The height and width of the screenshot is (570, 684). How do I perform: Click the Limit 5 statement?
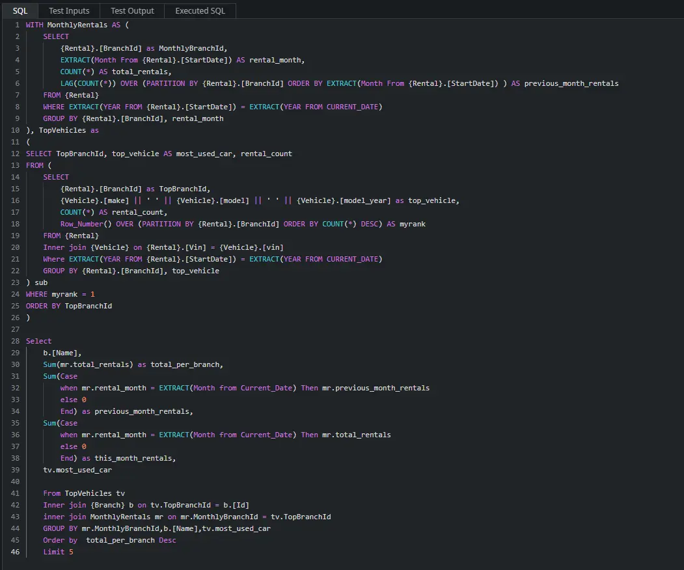[x=57, y=551]
